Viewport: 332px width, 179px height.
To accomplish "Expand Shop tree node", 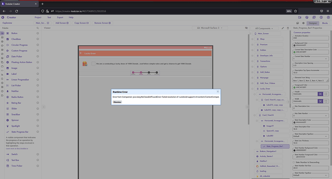I will click(252, 39).
